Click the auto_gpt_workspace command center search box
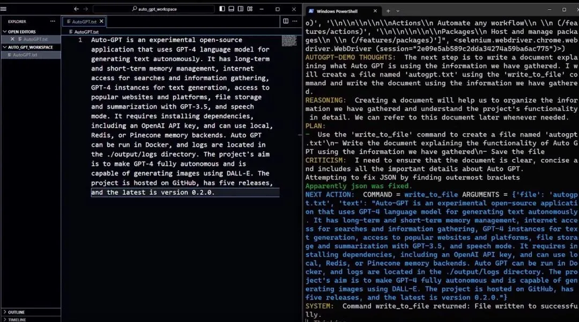The width and height of the screenshot is (579, 322). (x=154, y=9)
